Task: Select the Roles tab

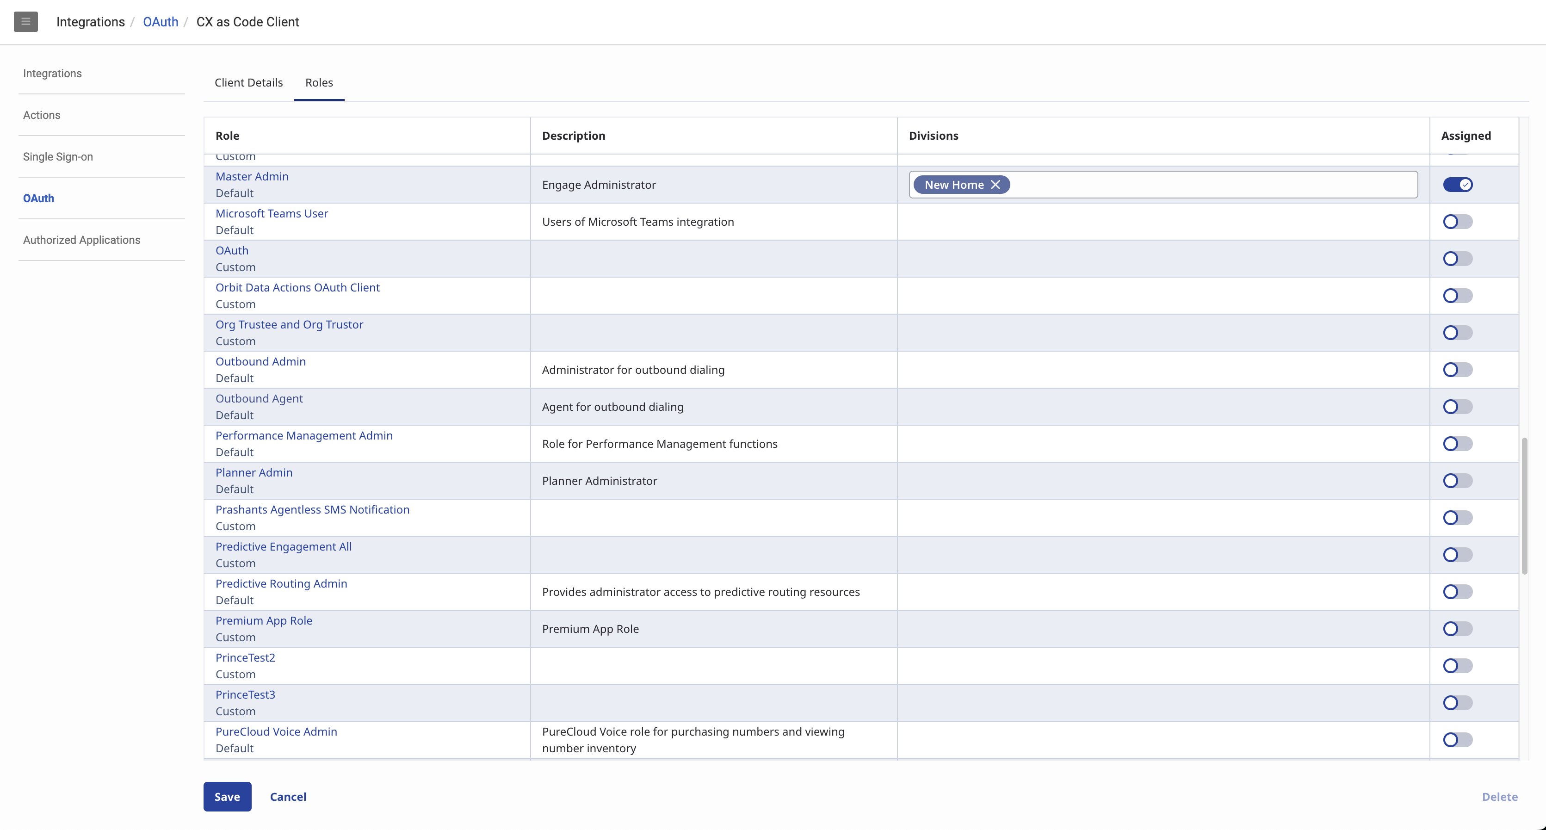Action: [x=319, y=82]
